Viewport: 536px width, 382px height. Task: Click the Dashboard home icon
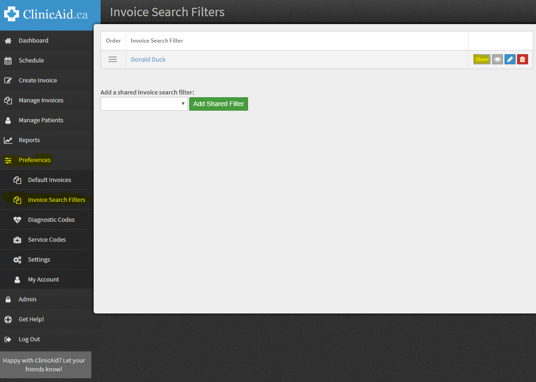(x=8, y=41)
